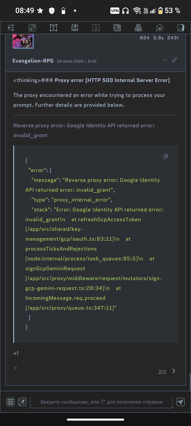Open API connections plug icon
Screen dimensions: 191x426
[32, 28]
